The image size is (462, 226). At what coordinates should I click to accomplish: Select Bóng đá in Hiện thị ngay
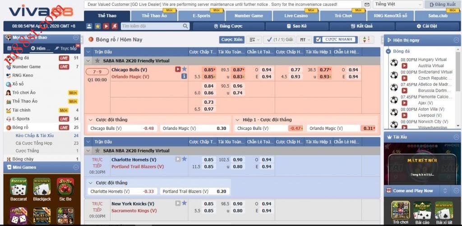click(x=401, y=51)
